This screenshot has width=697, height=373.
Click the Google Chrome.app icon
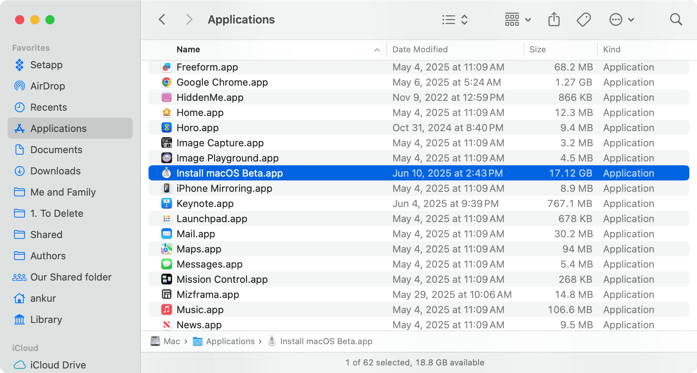tap(167, 82)
